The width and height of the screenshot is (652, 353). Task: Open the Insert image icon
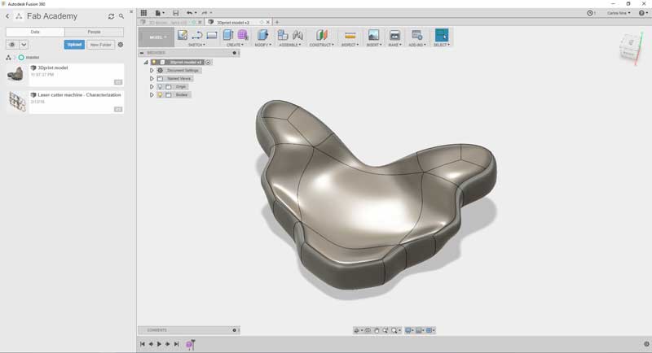click(373, 35)
